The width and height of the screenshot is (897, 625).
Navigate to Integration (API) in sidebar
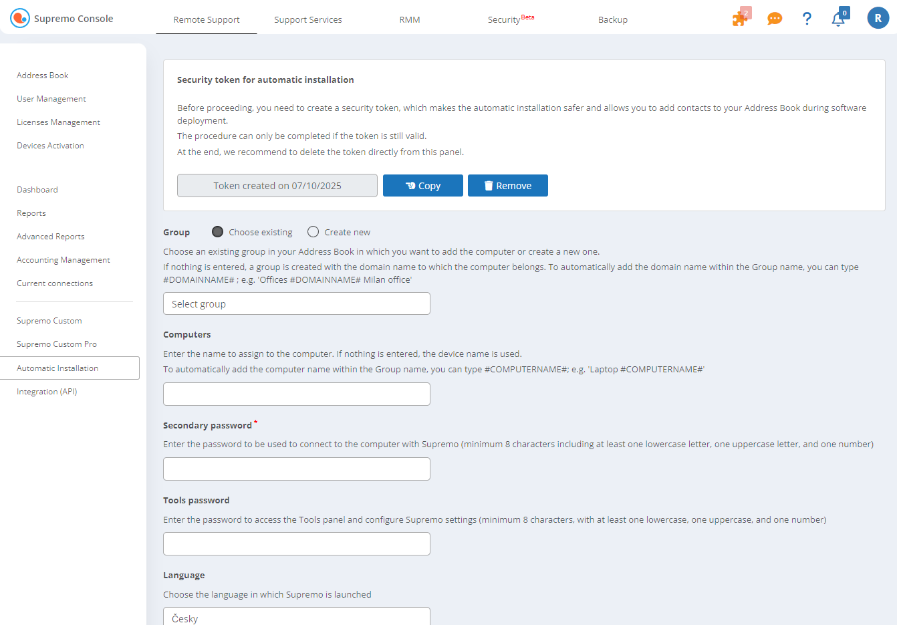47,392
